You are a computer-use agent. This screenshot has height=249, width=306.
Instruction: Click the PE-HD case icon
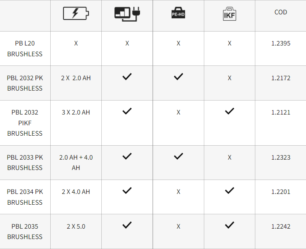tap(178, 13)
